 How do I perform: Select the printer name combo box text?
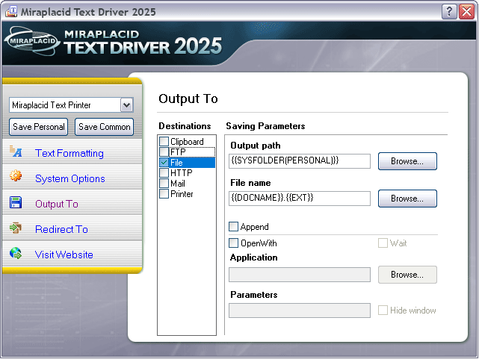(x=52, y=105)
